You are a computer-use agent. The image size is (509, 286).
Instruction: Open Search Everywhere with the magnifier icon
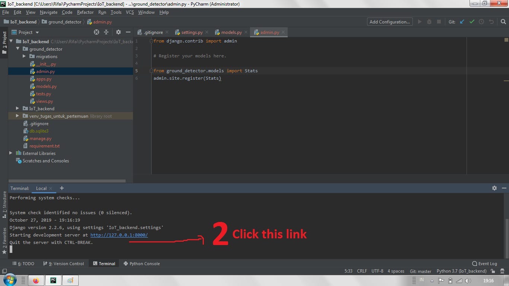[x=504, y=22]
